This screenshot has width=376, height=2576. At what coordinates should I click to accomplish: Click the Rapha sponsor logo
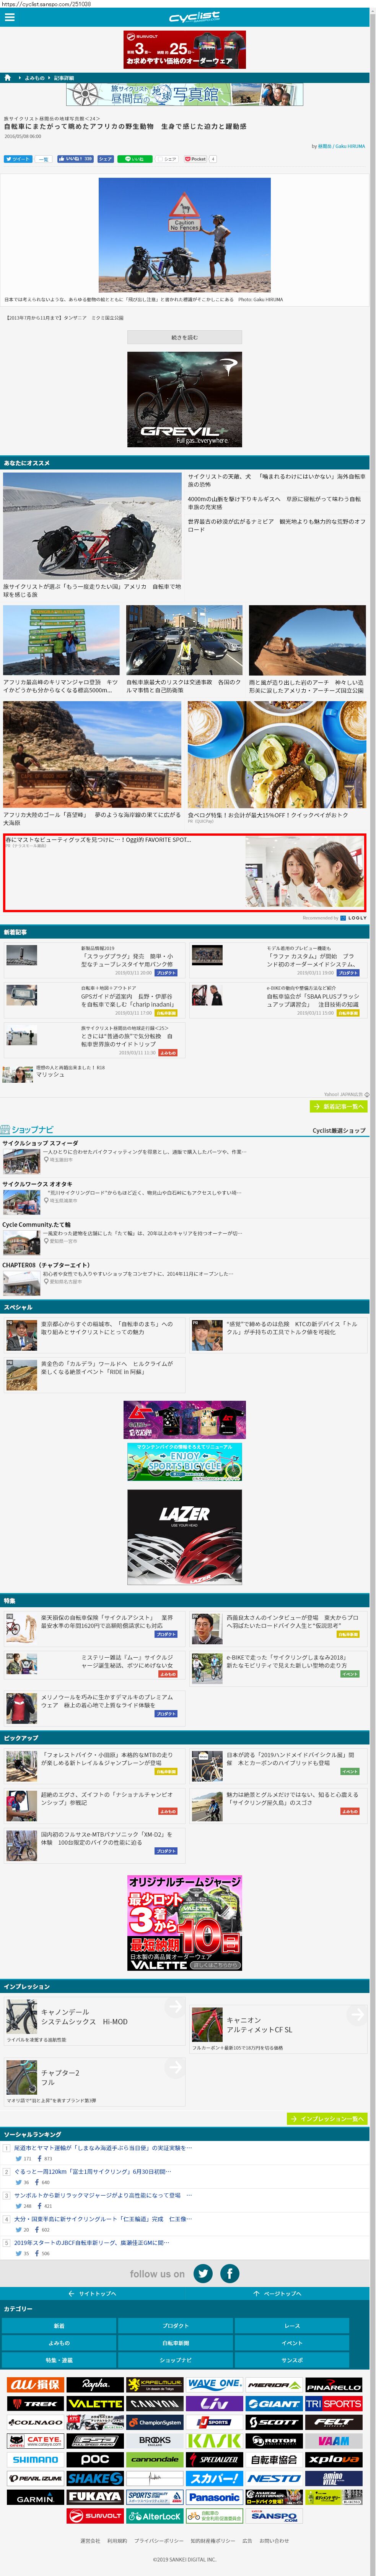point(95,2385)
